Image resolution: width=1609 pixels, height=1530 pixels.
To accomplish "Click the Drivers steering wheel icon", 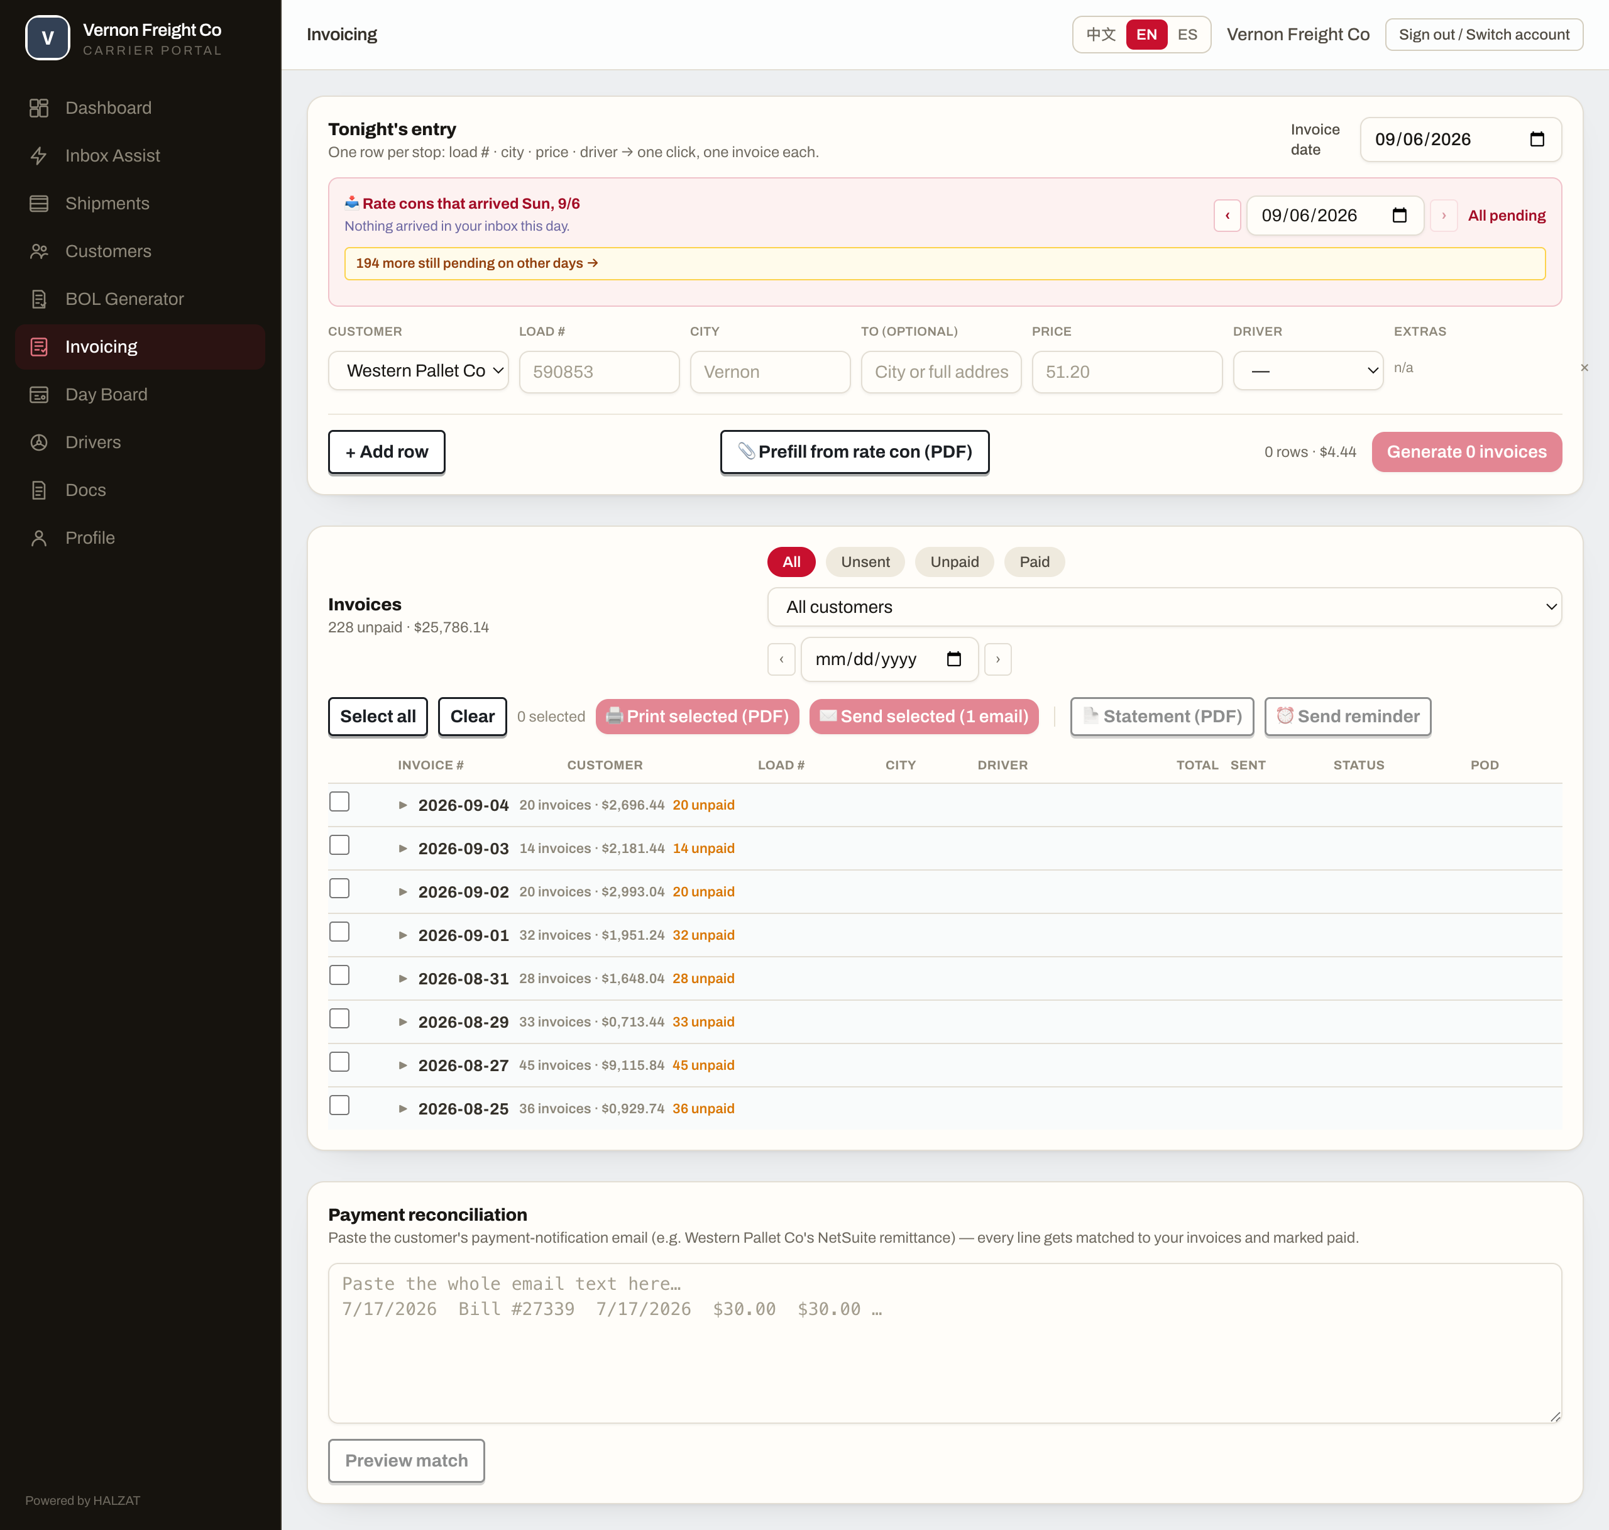I will point(38,442).
